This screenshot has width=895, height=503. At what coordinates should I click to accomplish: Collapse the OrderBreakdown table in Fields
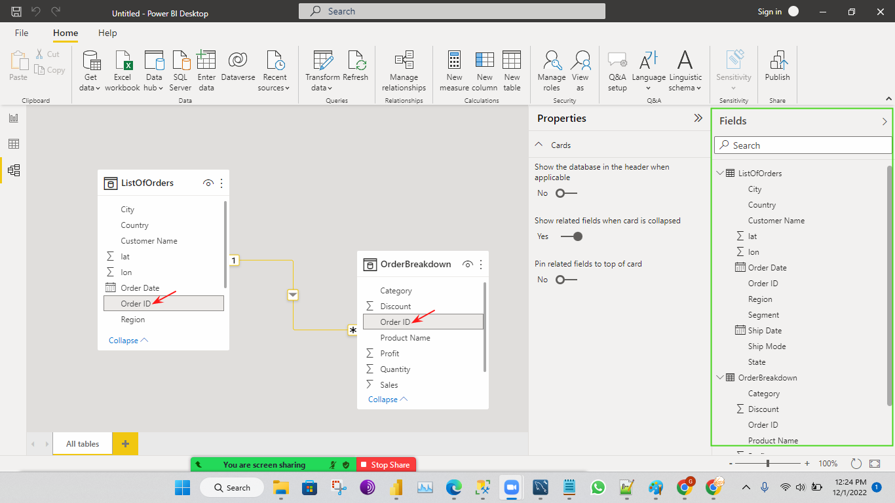tap(721, 378)
